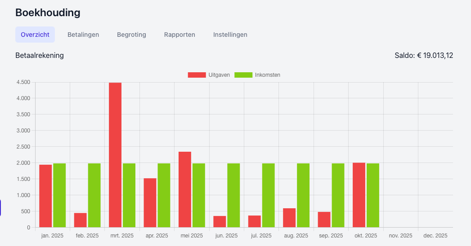Click the red expenses bar for aug. 2025
Image resolution: width=471 pixels, height=246 pixels.
[289, 218]
